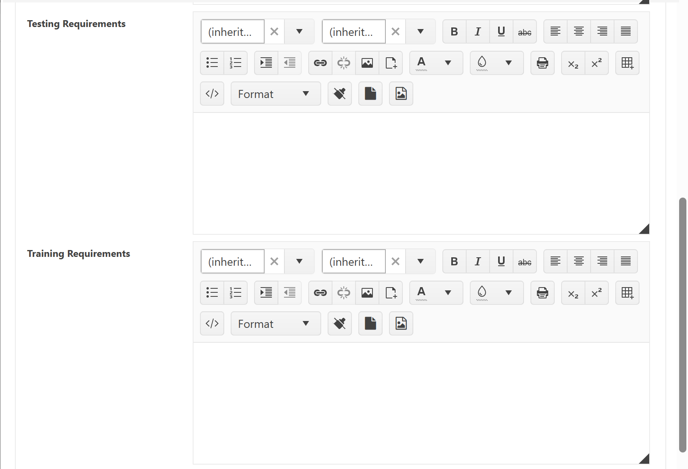Clean formatting in Testing Requirements editor

coord(339,94)
